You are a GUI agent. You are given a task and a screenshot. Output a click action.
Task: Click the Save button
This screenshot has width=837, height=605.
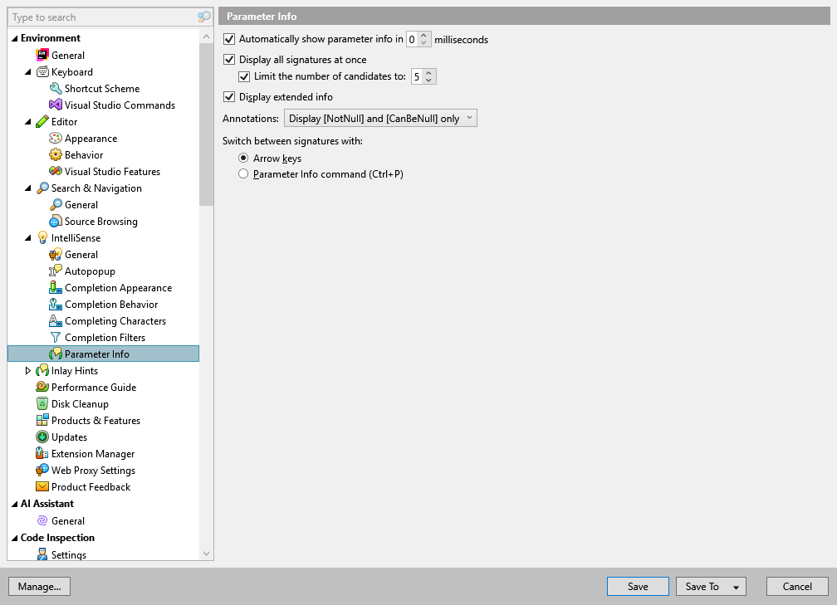tap(638, 586)
